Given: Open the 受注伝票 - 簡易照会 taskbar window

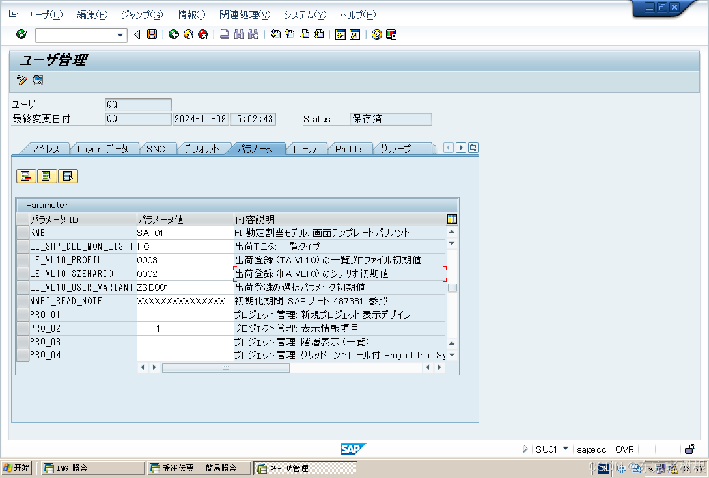Looking at the screenshot, I should click(199, 468).
